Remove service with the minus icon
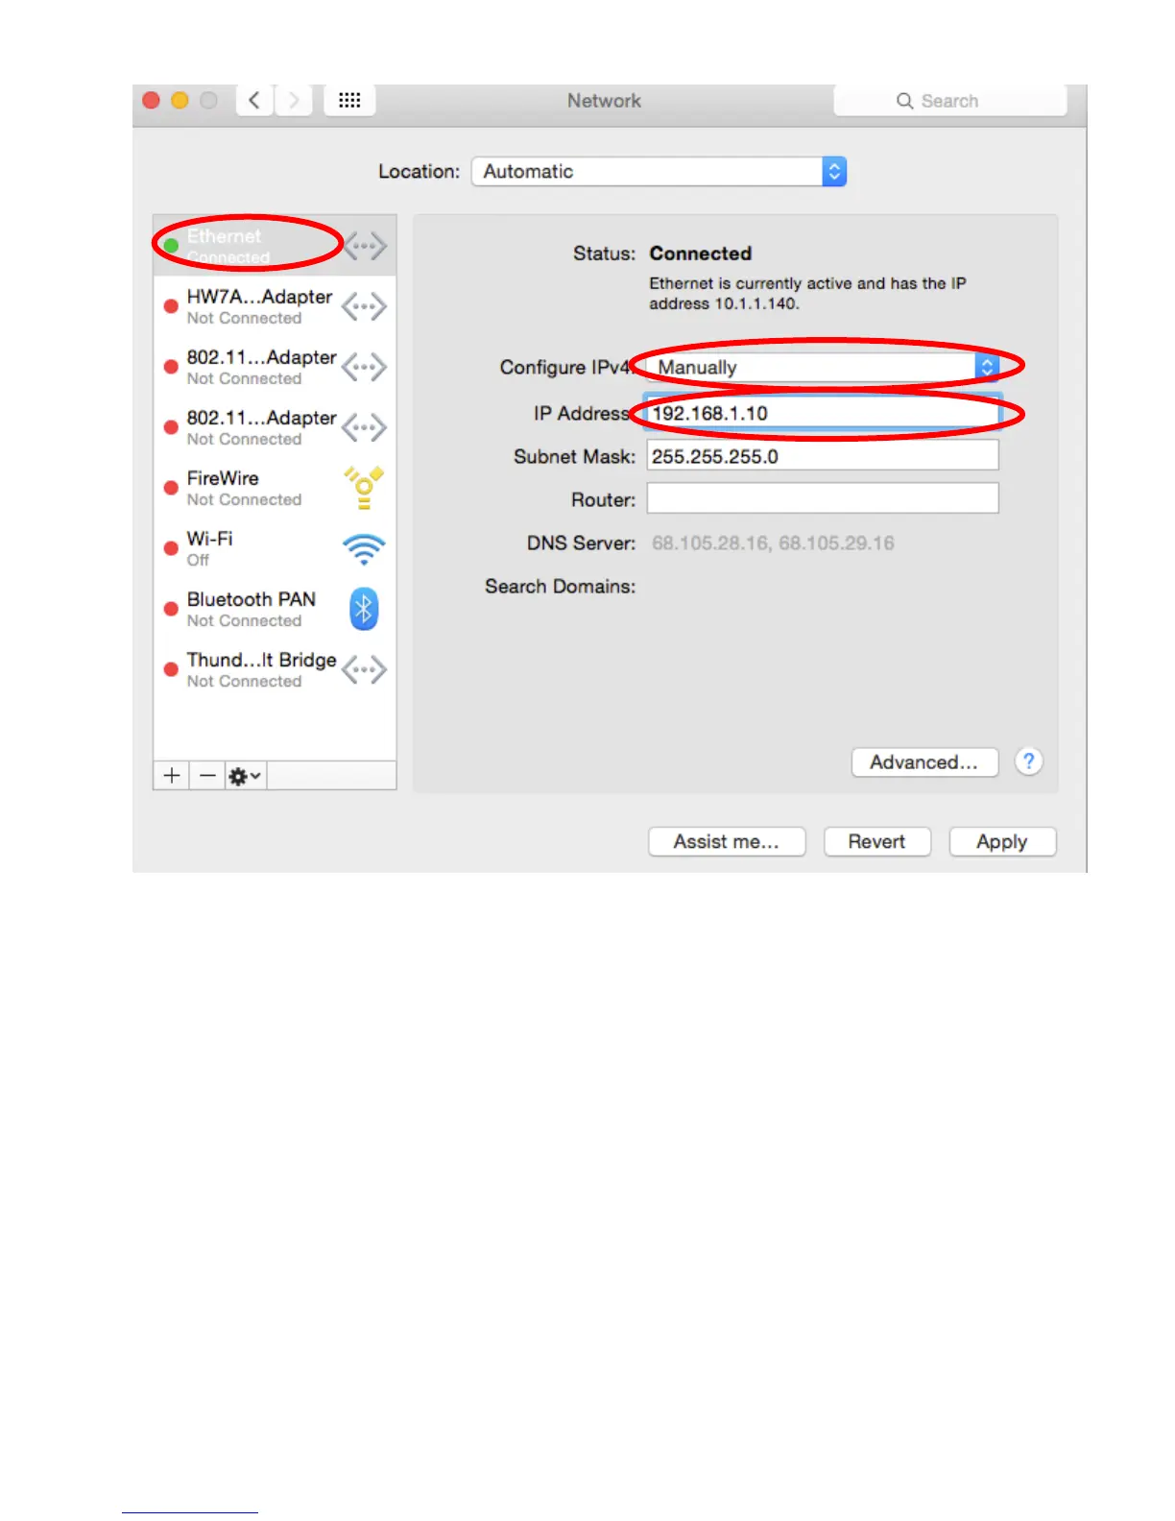This screenshot has height=1521, width=1175. coord(207,776)
